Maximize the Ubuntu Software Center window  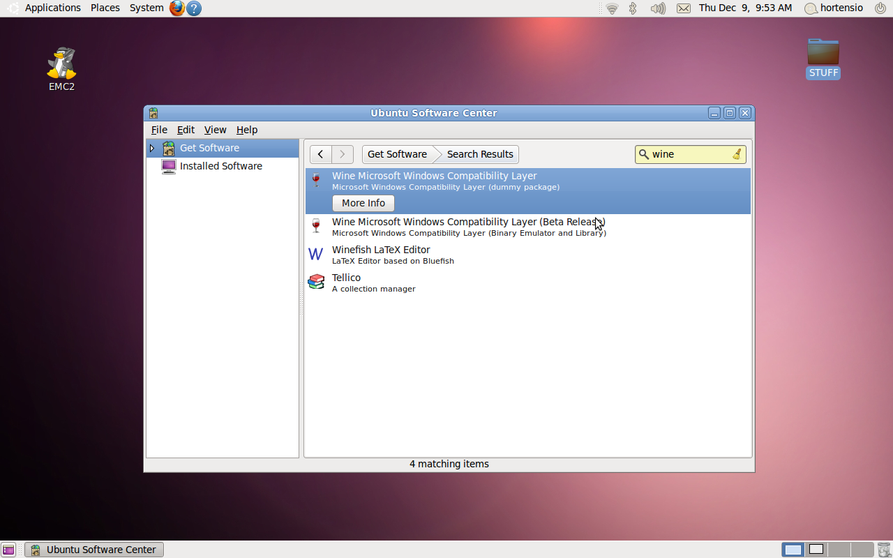tap(730, 113)
